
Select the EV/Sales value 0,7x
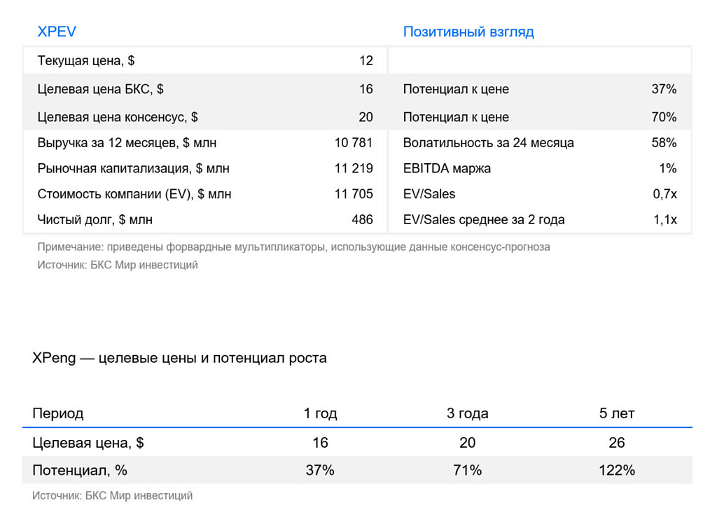click(665, 194)
